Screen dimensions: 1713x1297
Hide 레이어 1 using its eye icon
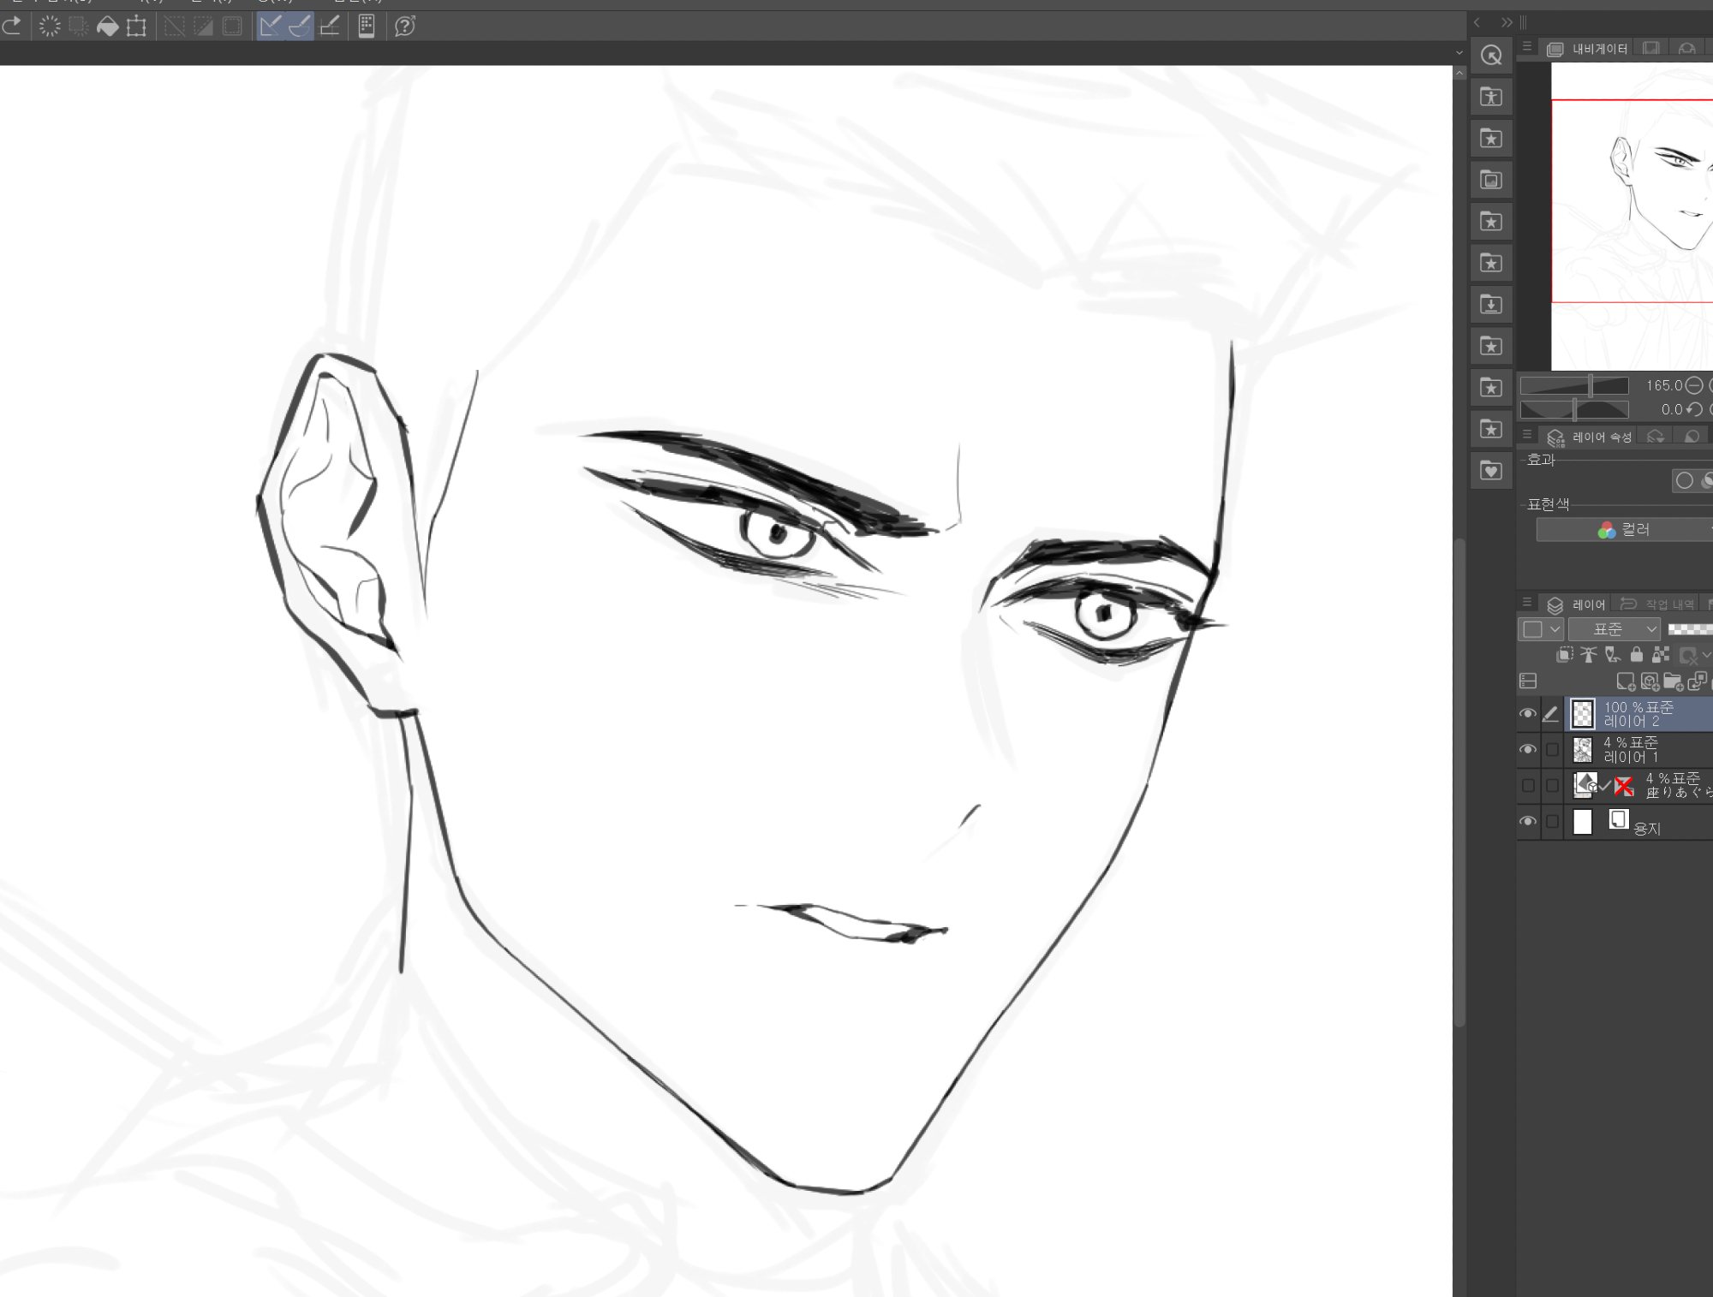click(1528, 750)
